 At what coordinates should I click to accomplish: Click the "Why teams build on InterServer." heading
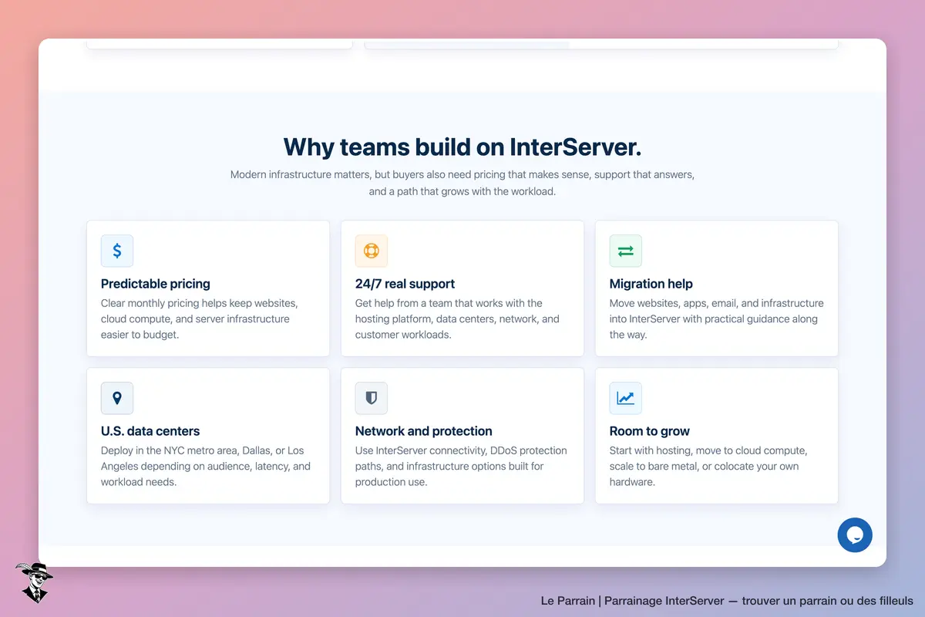[x=462, y=147]
